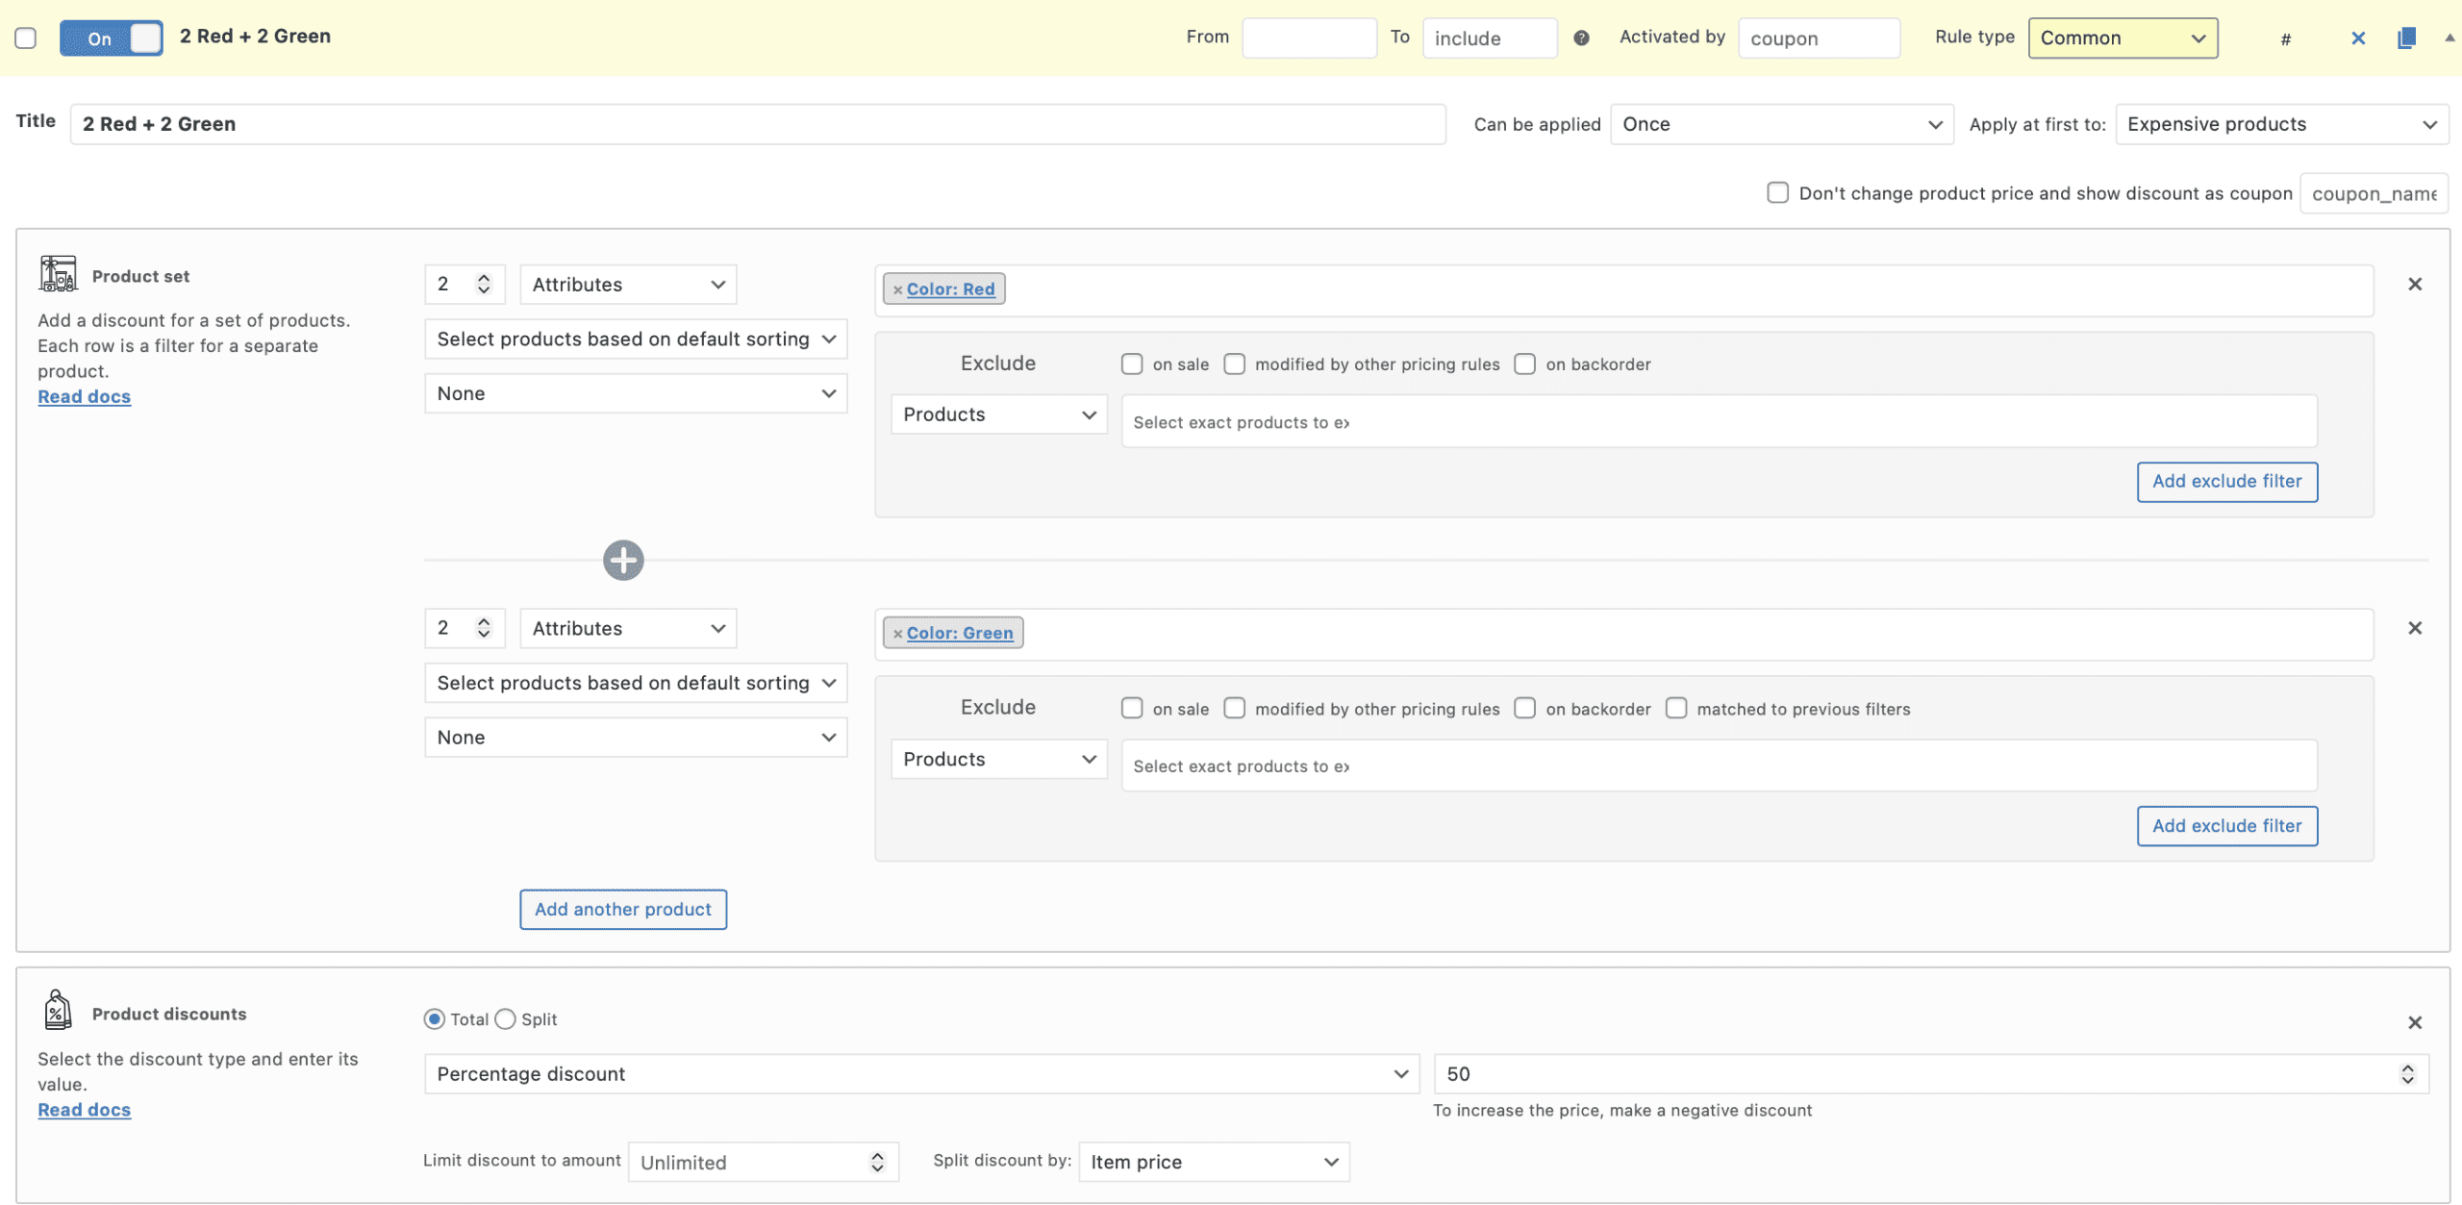The height and width of the screenshot is (1205, 2462).
Task: Click the blue X delete rule icon
Action: [x=2357, y=38]
